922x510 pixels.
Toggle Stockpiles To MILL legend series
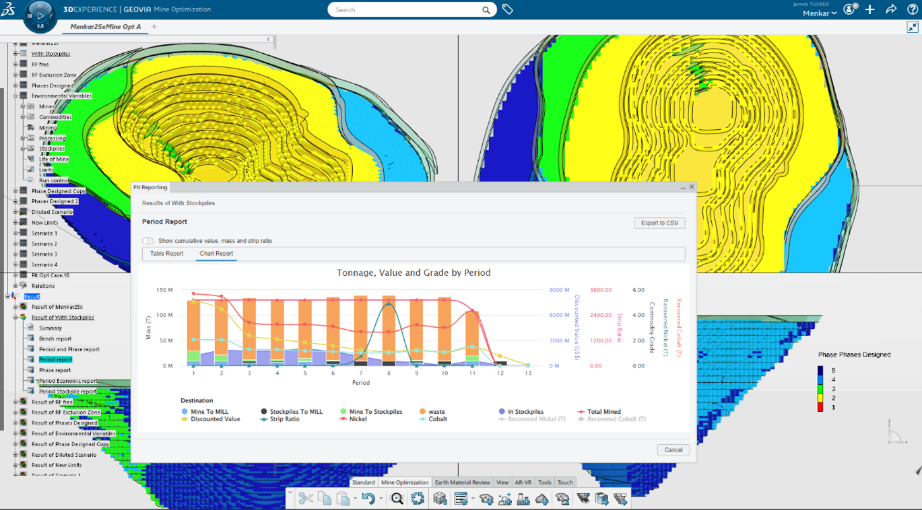pos(292,412)
